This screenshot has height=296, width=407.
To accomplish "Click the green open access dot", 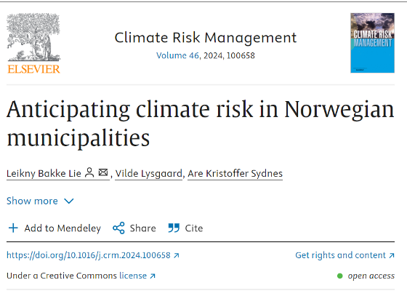I will click(340, 276).
